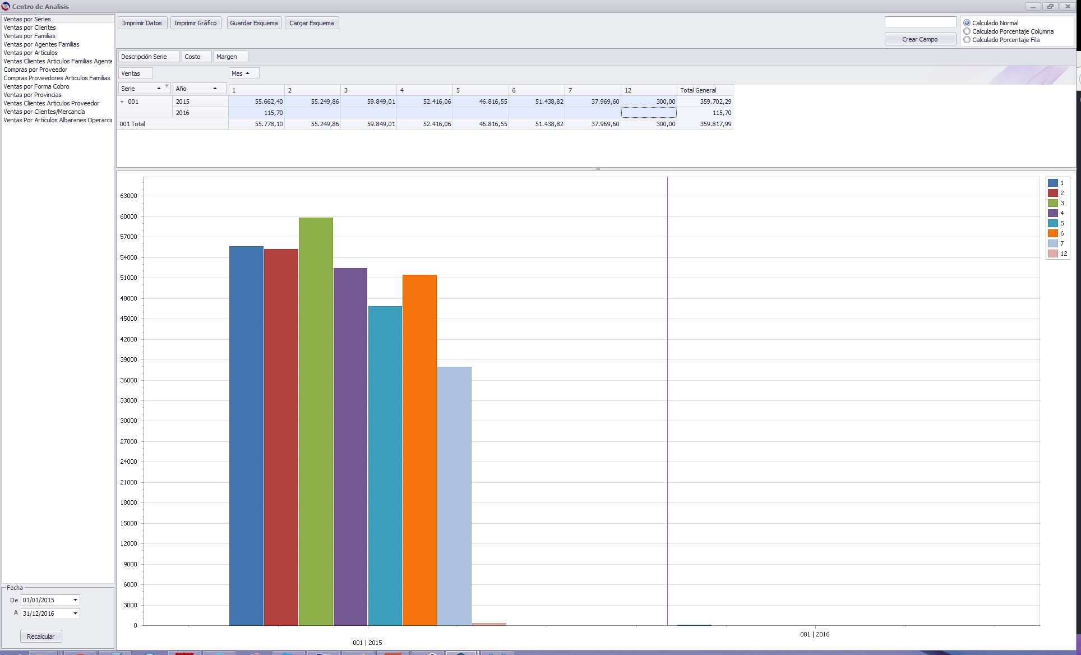Click the Guardar Esquema button

click(254, 23)
